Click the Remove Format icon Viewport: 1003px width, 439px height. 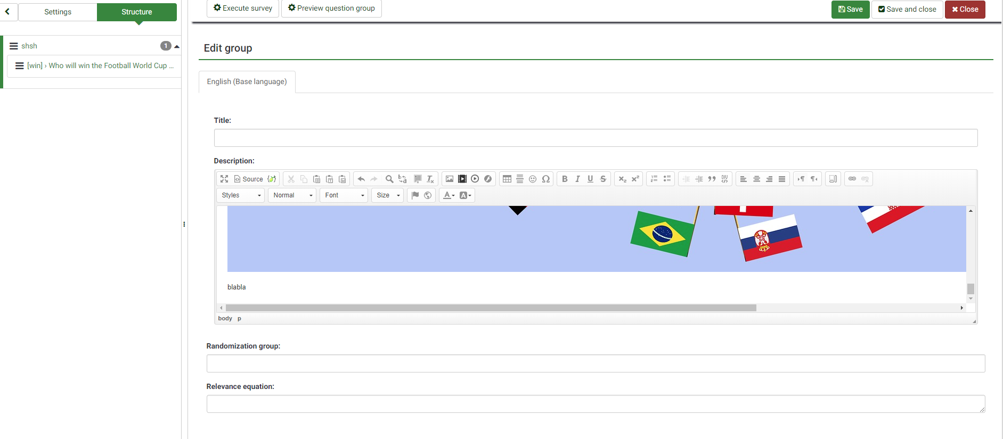click(430, 179)
